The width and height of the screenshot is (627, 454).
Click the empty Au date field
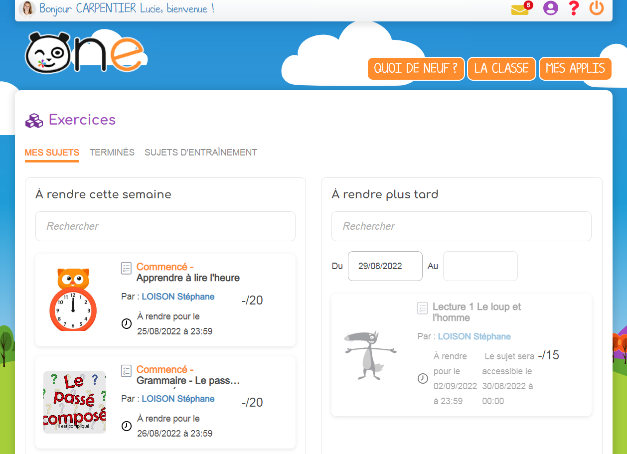[480, 266]
